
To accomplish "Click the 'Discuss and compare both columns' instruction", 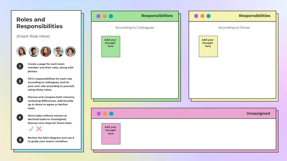I will pyautogui.click(x=51, y=102).
